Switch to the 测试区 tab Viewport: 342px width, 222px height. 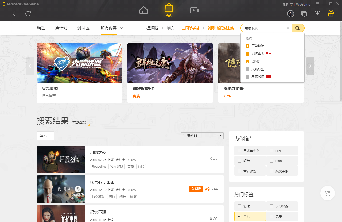[83, 28]
